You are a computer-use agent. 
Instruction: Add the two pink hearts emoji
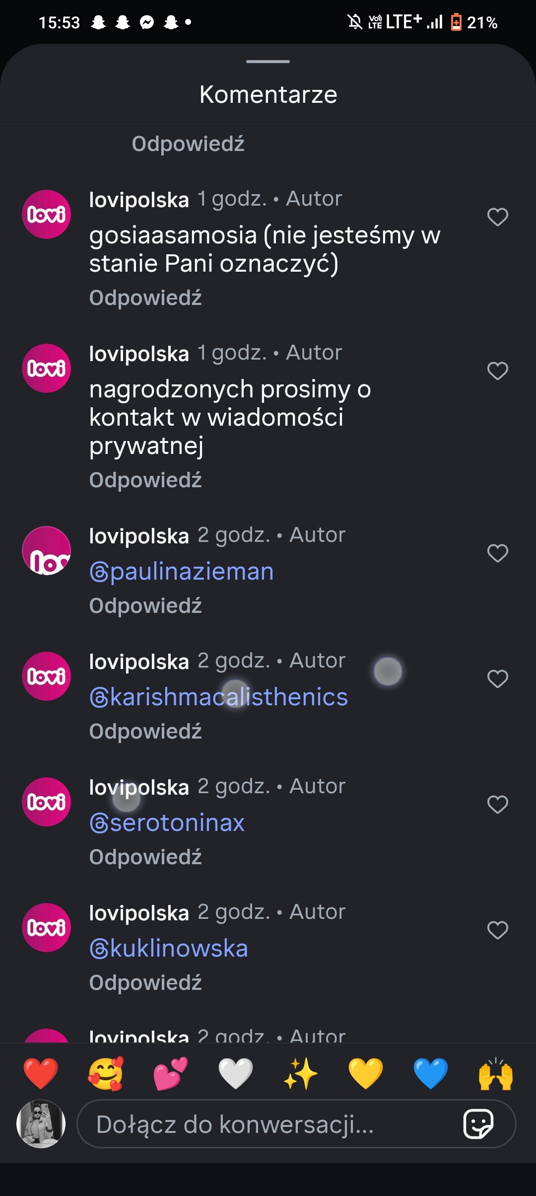[x=171, y=1073]
